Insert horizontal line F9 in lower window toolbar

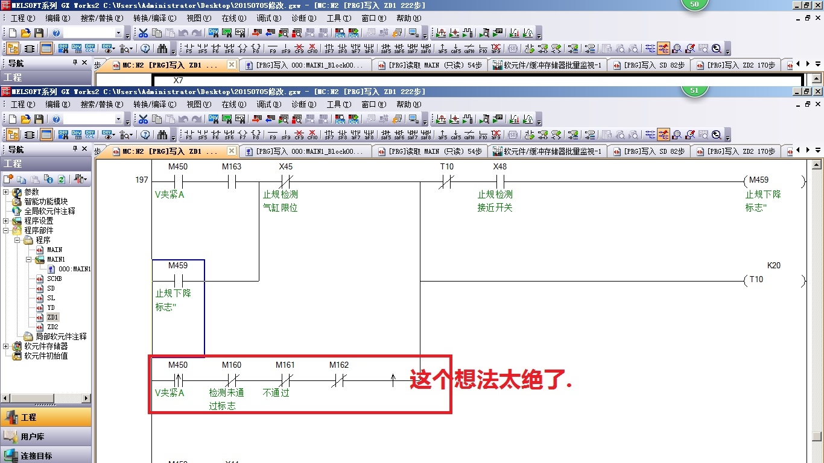(x=273, y=135)
